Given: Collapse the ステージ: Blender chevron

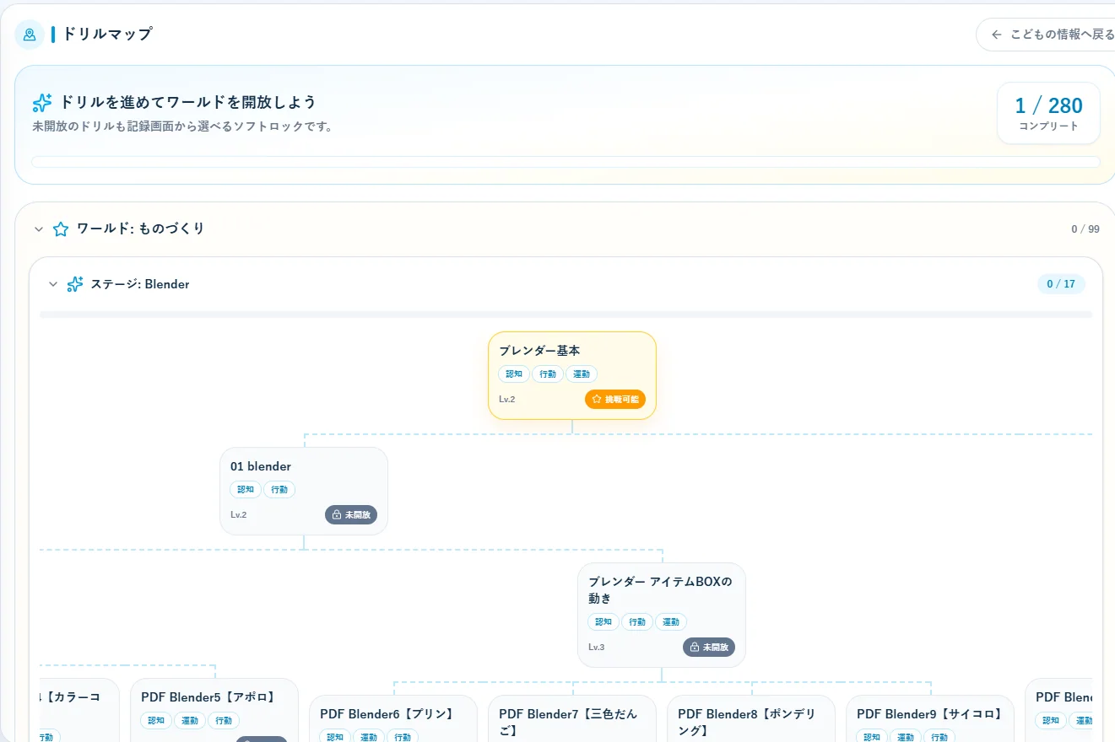Looking at the screenshot, I should point(53,284).
